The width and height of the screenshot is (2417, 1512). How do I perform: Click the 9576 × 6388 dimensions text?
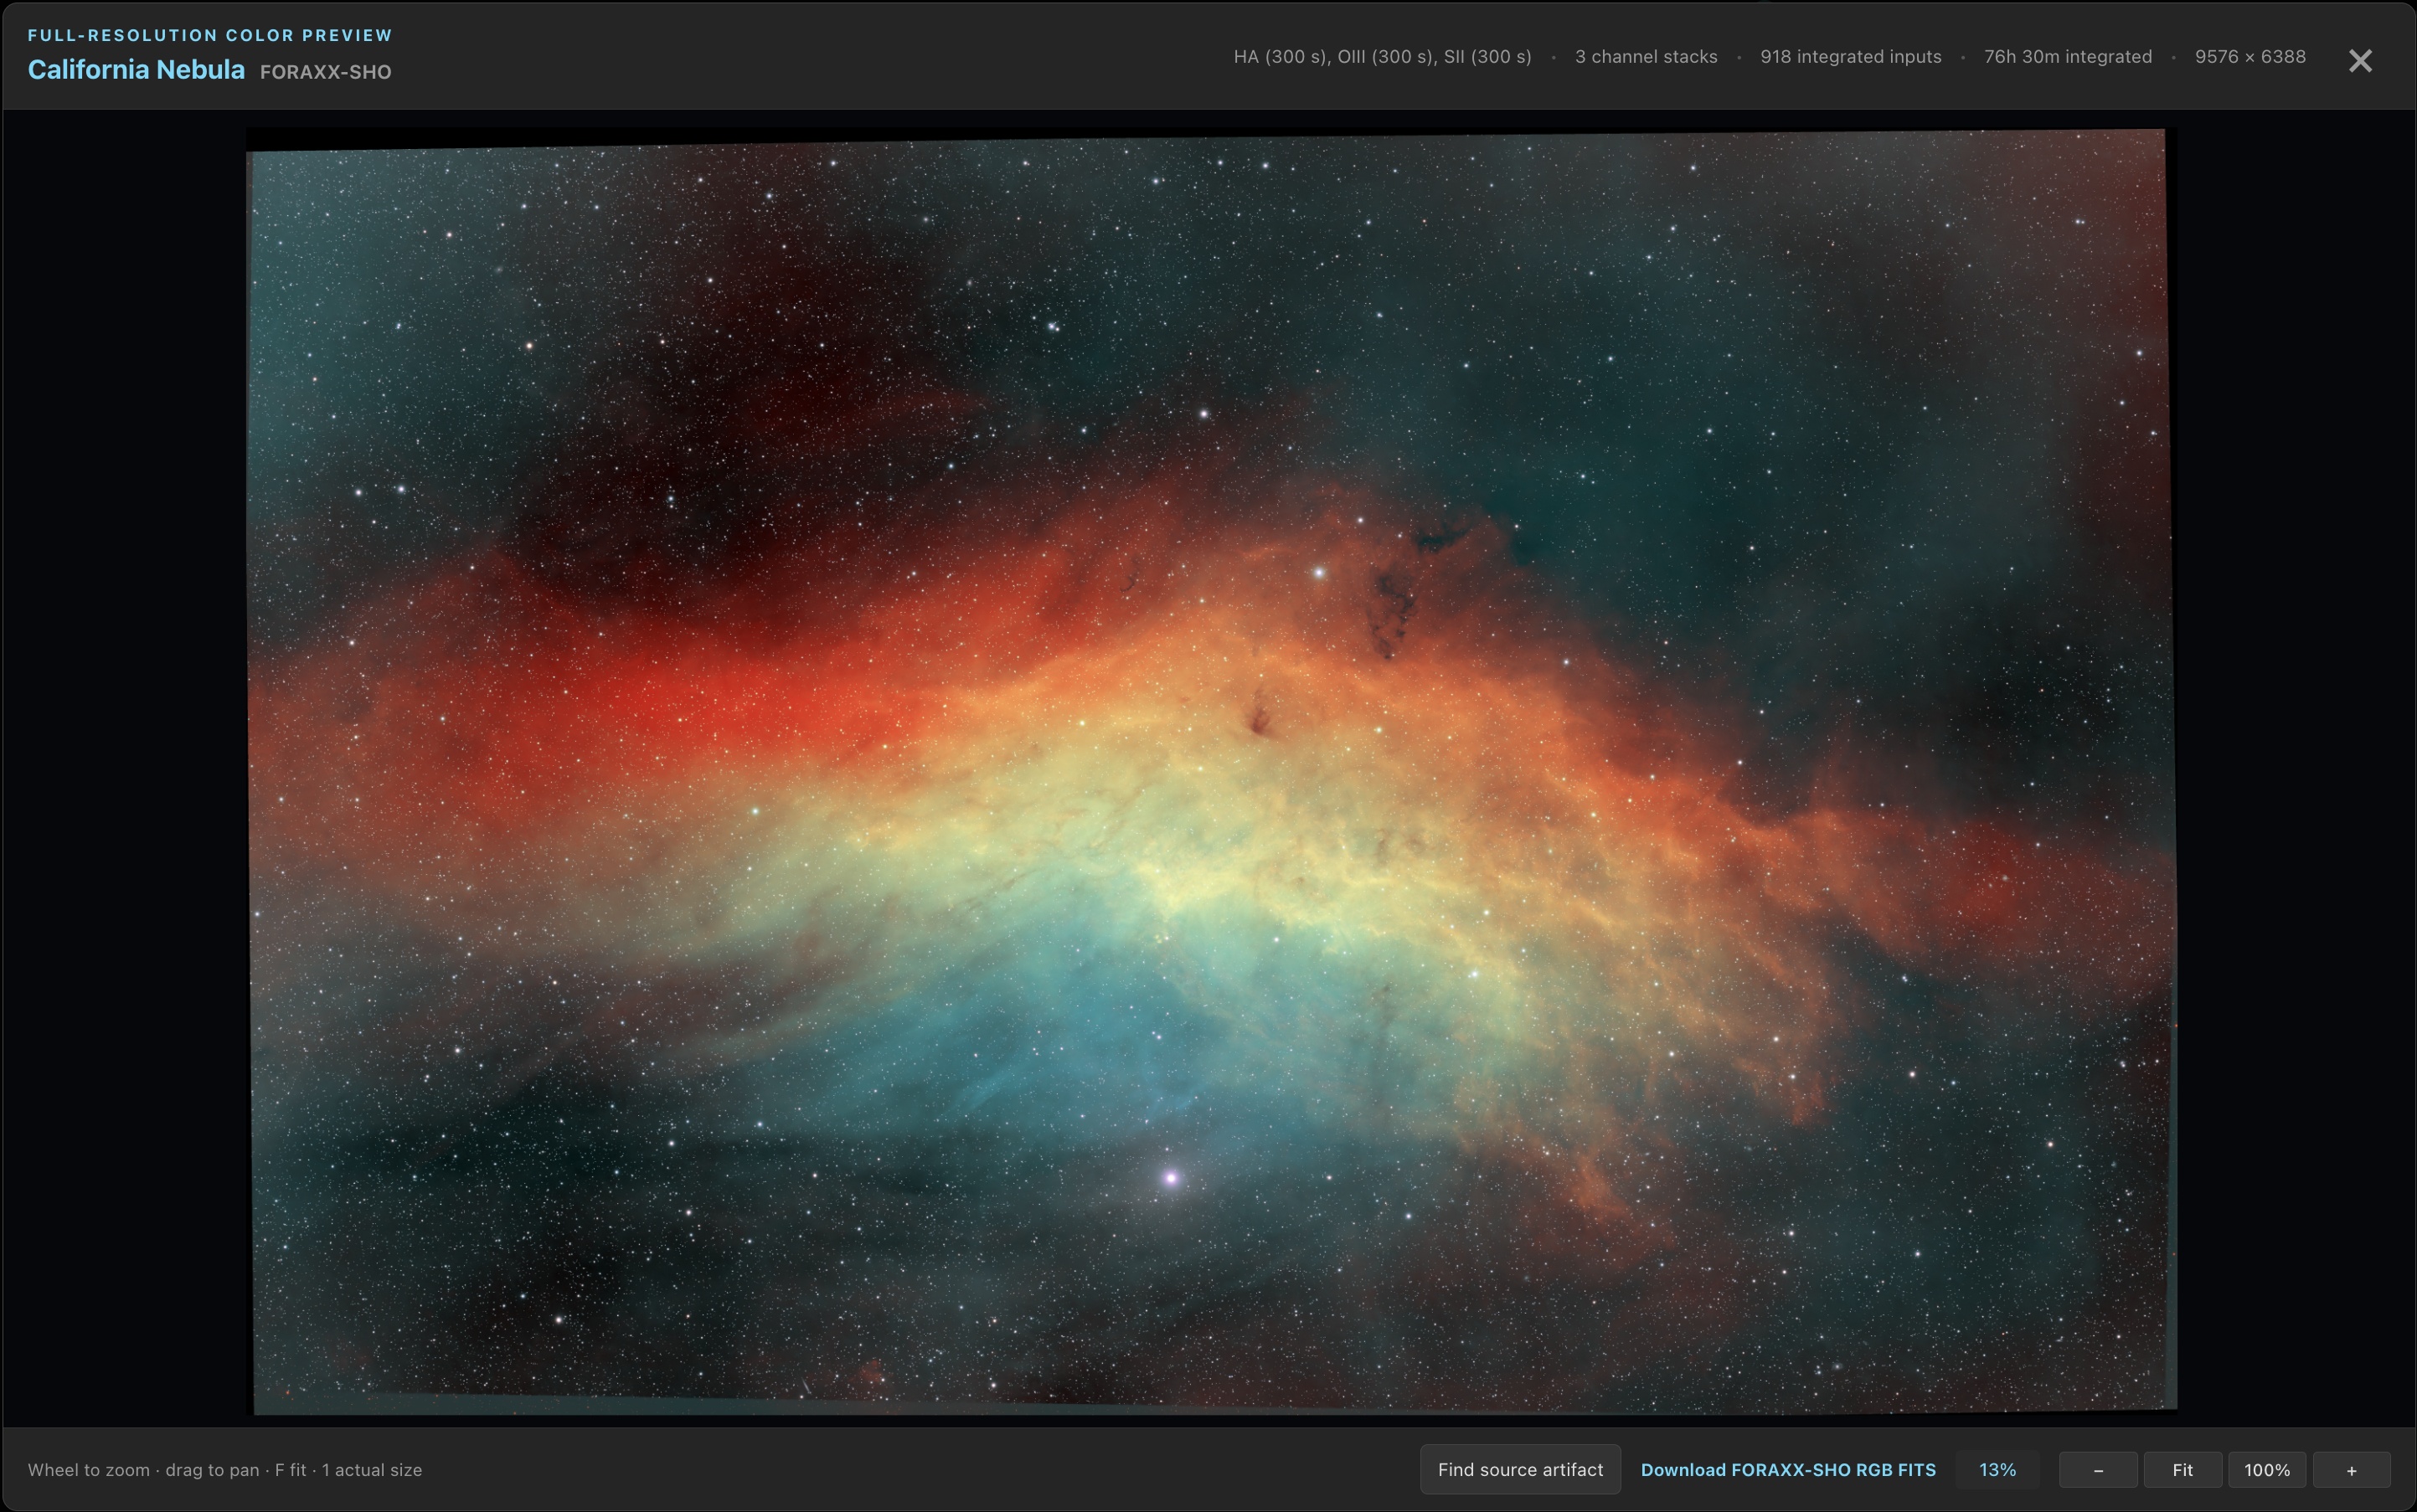point(2250,57)
